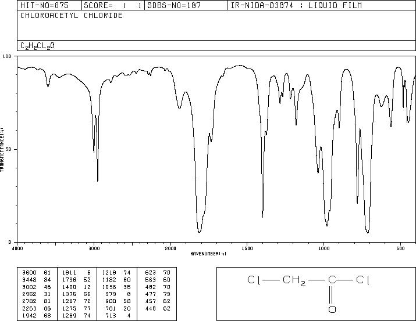Select peak table entry 2782
The width and height of the screenshot is (416, 321).
[x=29, y=301]
